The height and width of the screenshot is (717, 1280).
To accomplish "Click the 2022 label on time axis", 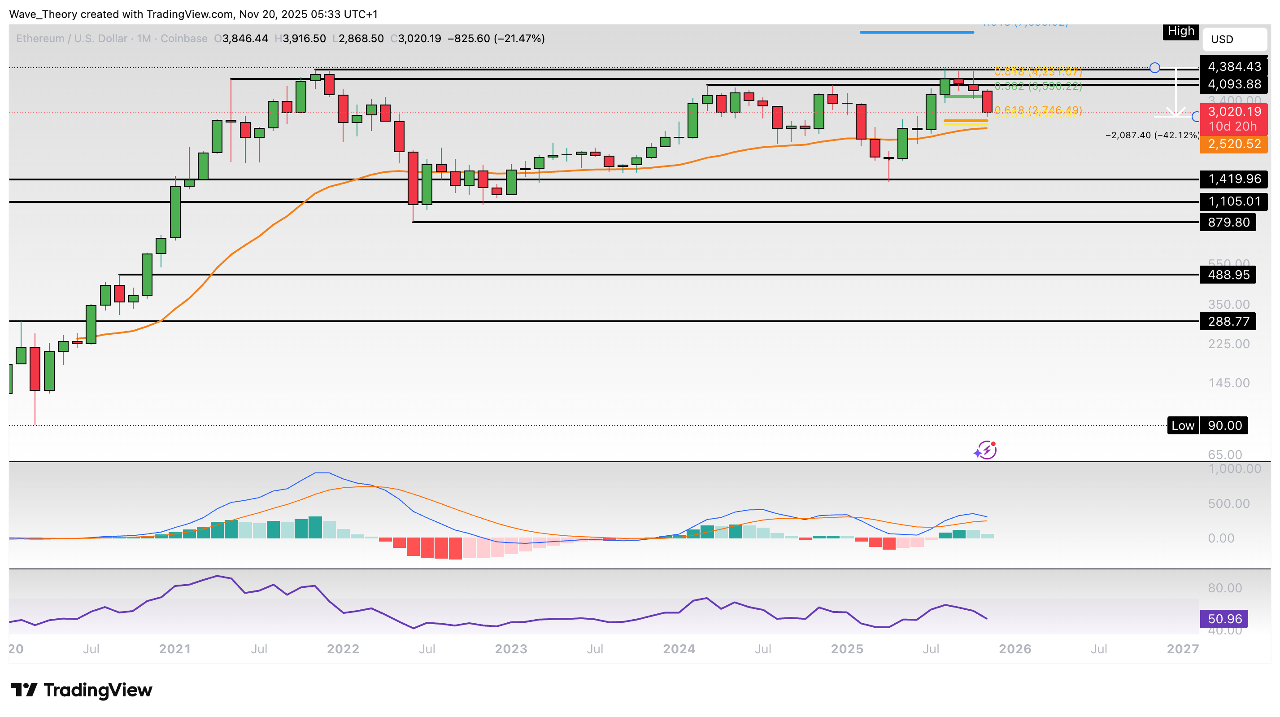I will tap(343, 649).
